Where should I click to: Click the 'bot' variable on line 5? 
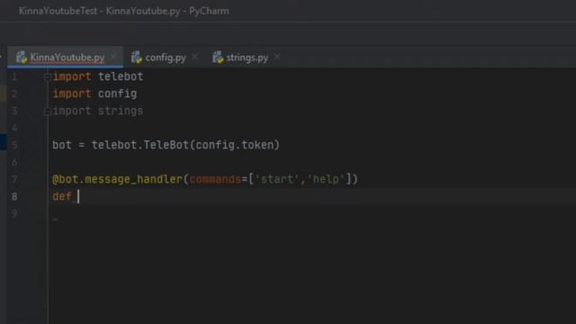pos(62,145)
